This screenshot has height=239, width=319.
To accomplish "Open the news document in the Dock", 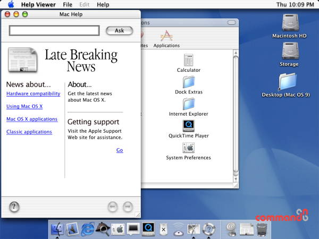I will [x=246, y=229].
